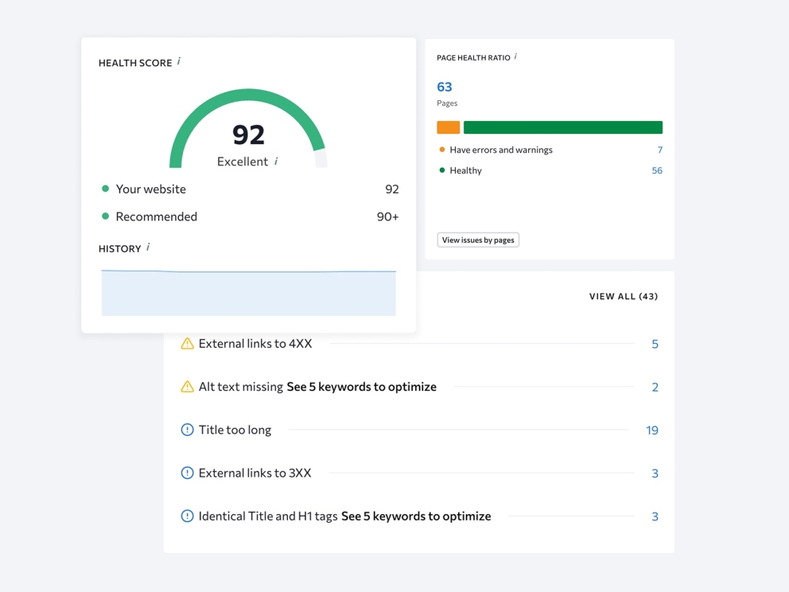Click the history trend chart

[x=249, y=293]
